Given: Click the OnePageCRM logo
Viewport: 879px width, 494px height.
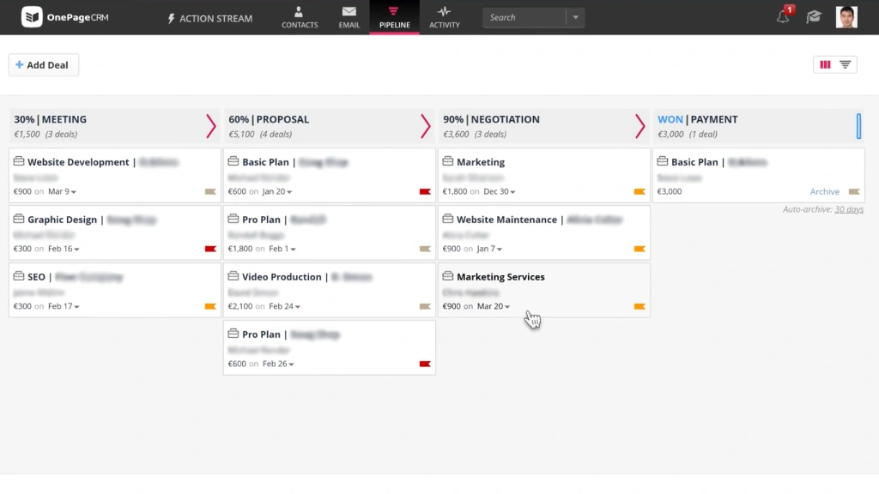Looking at the screenshot, I should (65, 17).
